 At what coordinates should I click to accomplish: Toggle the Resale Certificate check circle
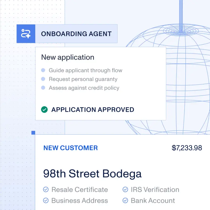click(x=46, y=189)
